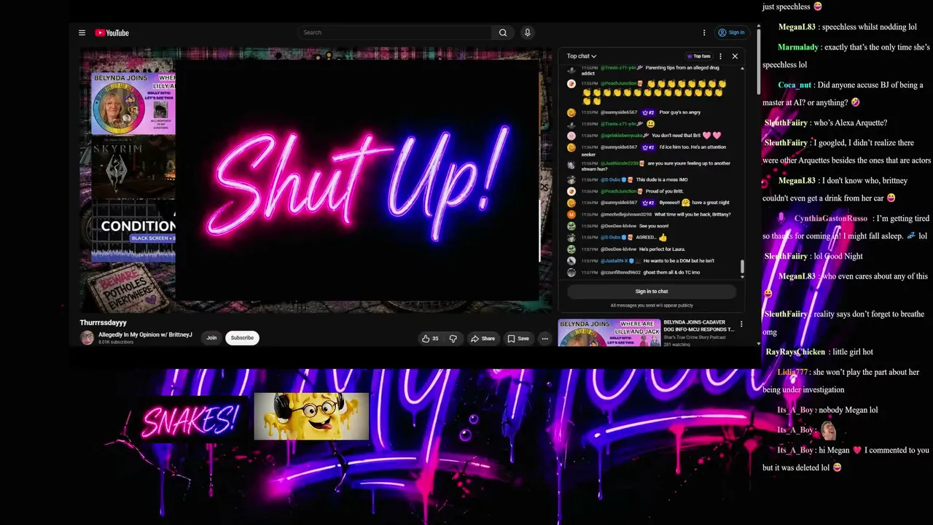
Task: Share this video
Action: (483, 338)
